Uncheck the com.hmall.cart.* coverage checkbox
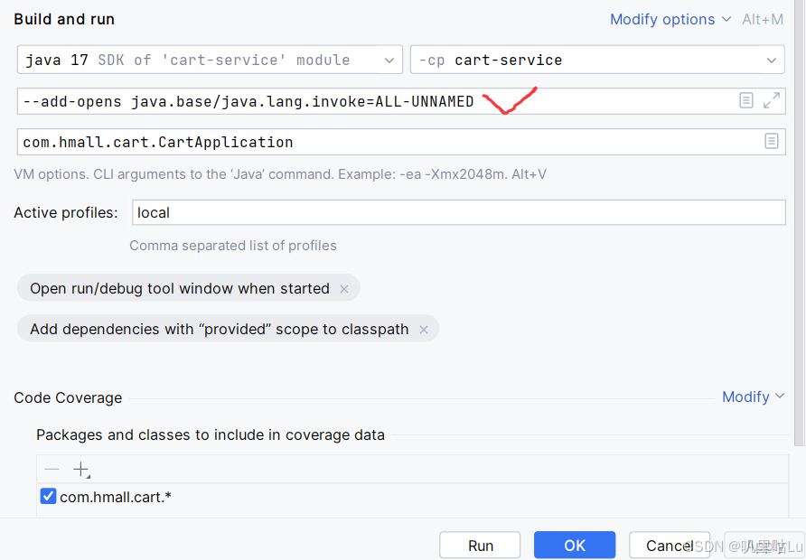The image size is (806, 560). point(47,495)
